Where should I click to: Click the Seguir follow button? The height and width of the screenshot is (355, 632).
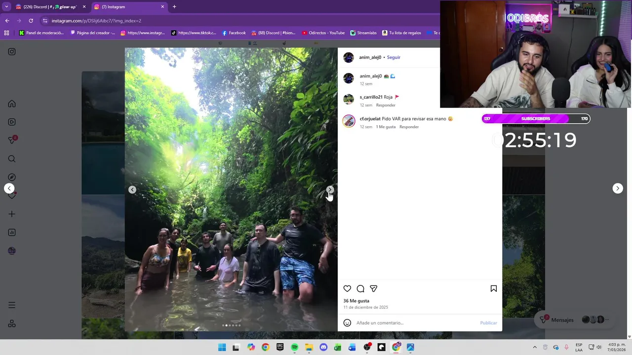pyautogui.click(x=394, y=57)
